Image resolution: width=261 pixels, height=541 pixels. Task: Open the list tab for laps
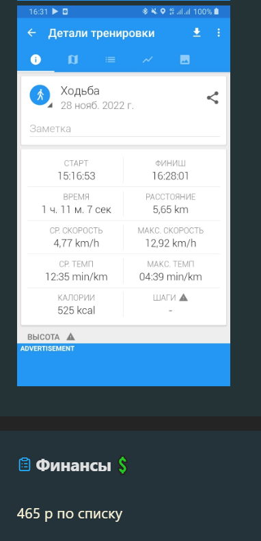click(x=110, y=60)
